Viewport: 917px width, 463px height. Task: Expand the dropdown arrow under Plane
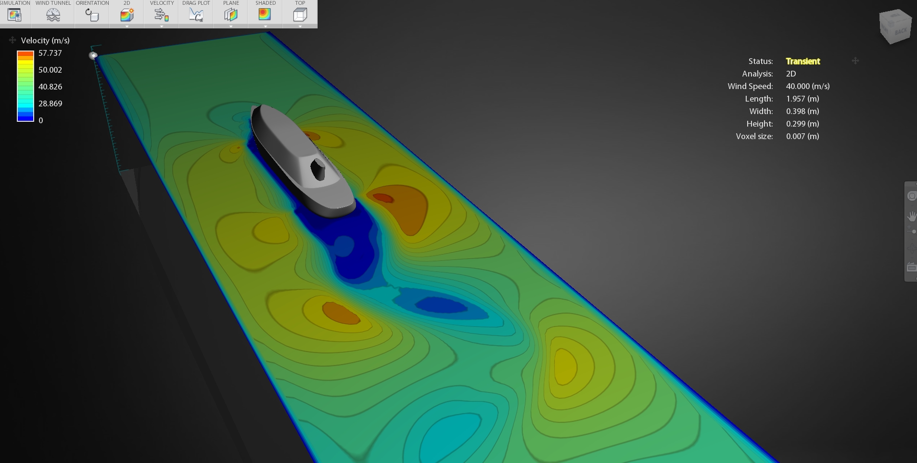[231, 26]
